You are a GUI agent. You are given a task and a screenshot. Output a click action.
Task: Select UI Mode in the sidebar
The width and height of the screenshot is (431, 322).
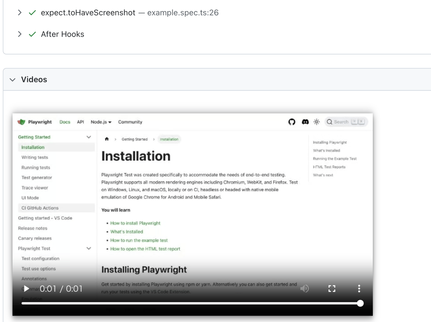pyautogui.click(x=30, y=198)
